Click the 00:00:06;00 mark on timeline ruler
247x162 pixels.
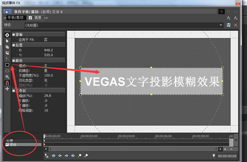[163, 136]
